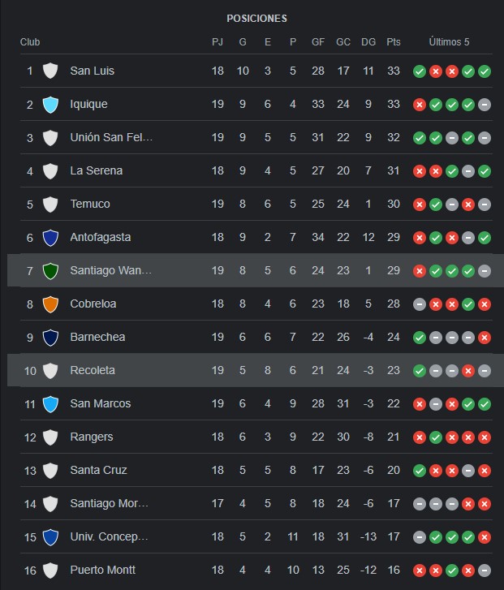504x590 pixels.
Task: Click San Marcos' blue shield crest
Action: [x=50, y=404]
